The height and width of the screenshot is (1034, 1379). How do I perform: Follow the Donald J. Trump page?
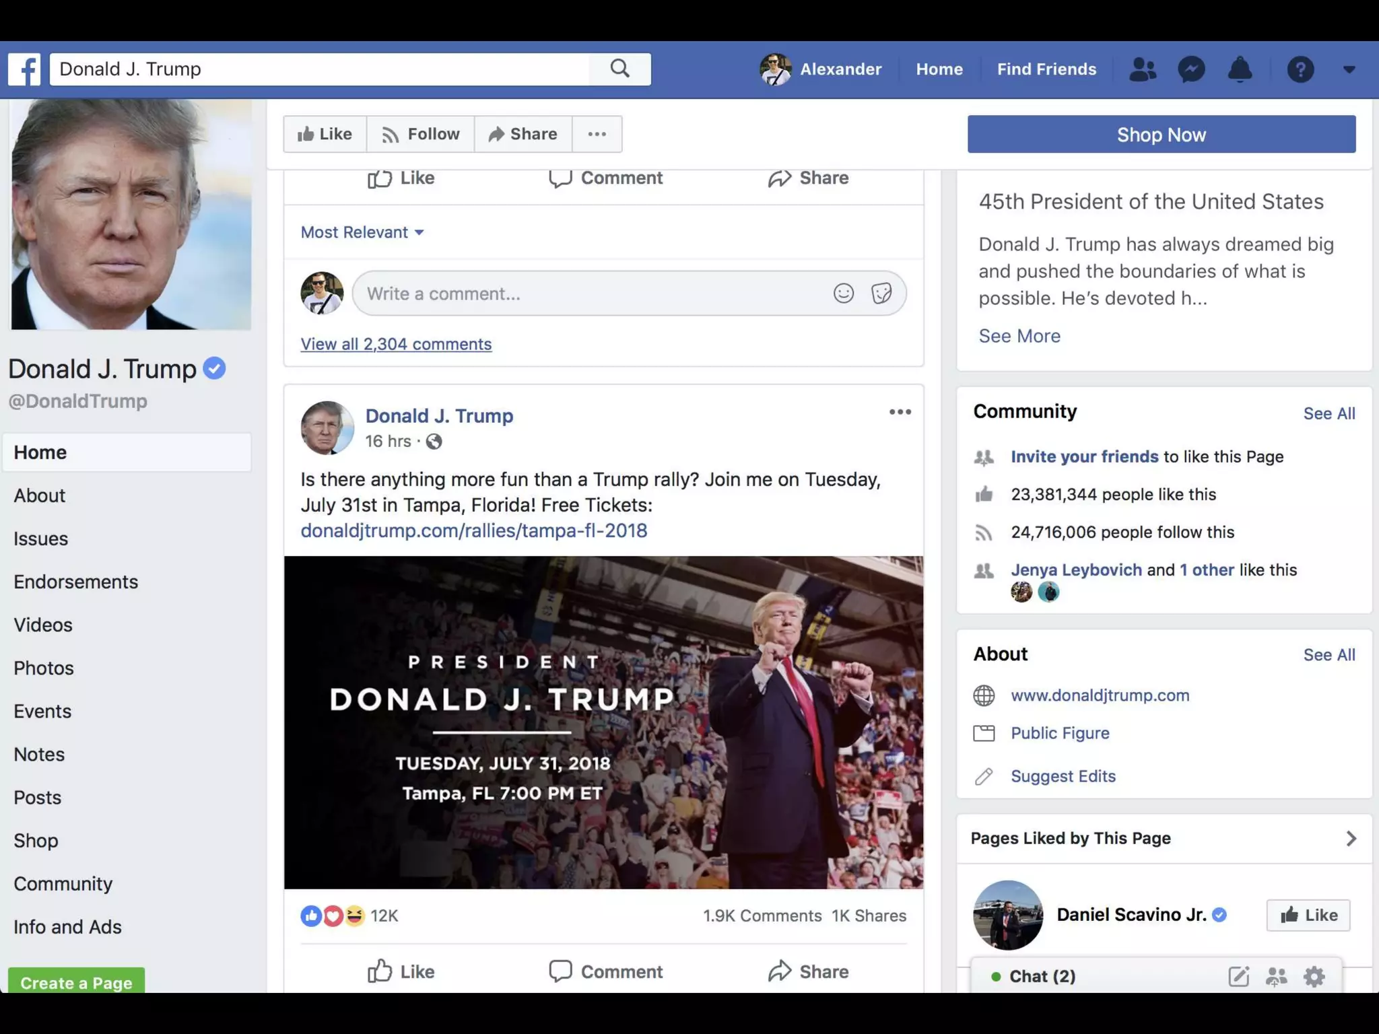click(x=421, y=134)
